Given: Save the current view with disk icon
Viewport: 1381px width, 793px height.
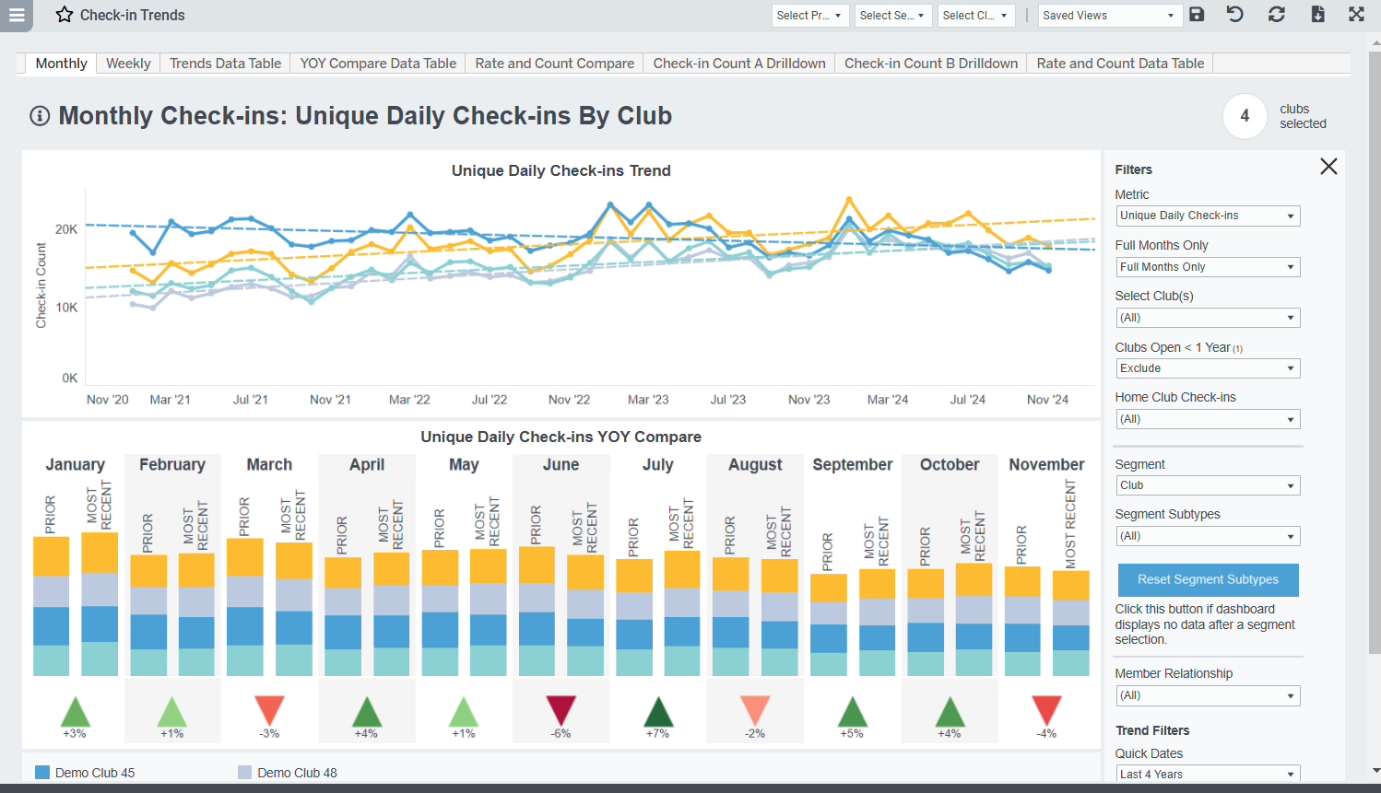Looking at the screenshot, I should pyautogui.click(x=1197, y=14).
